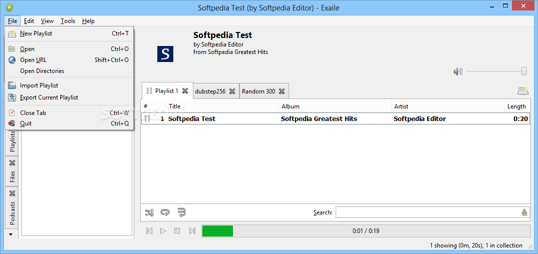Close the dubstep256 tab
The height and width of the screenshot is (254, 538).
coord(232,91)
